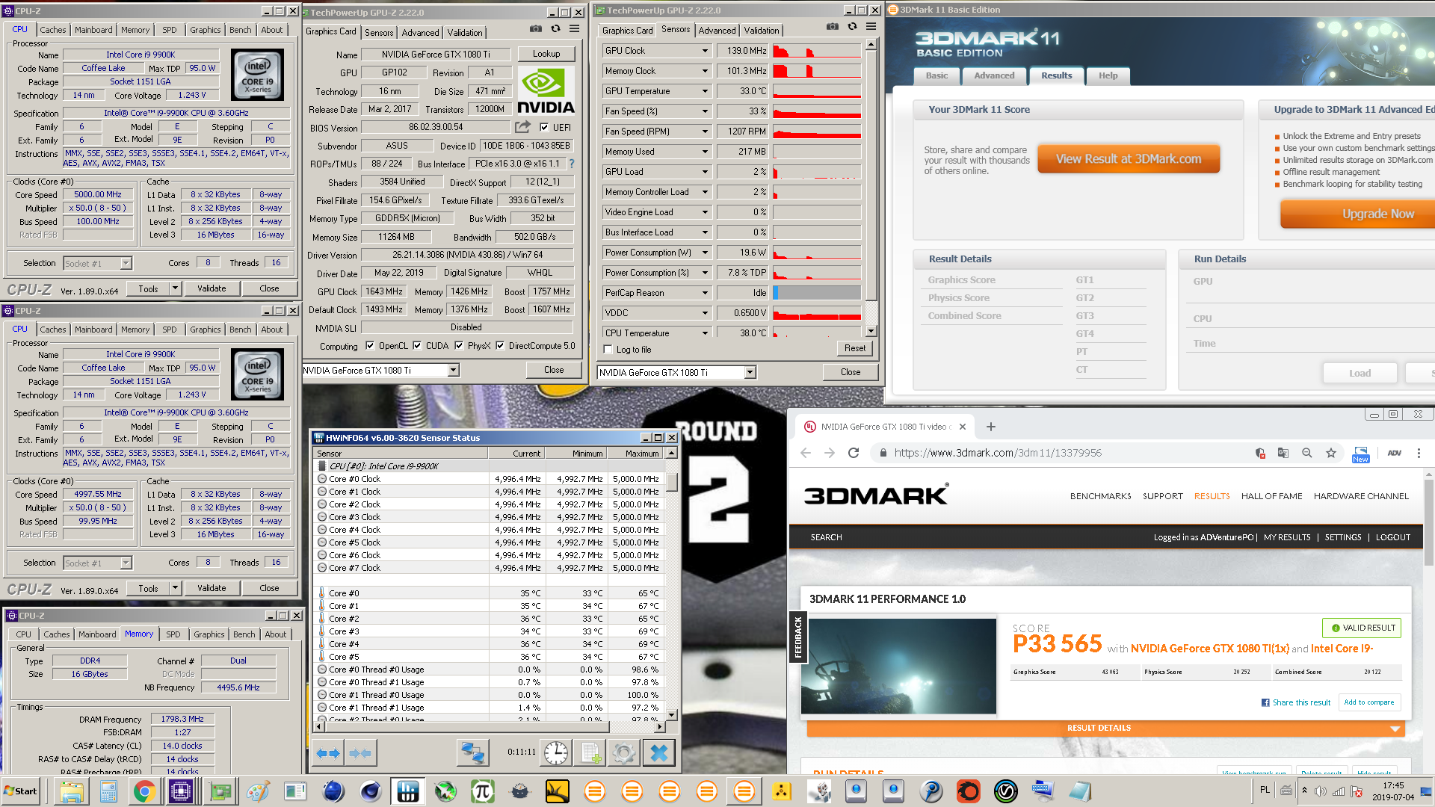This screenshot has width=1435, height=807.
Task: Click Bus Interface question mark in GPU-Z
Action: point(572,164)
